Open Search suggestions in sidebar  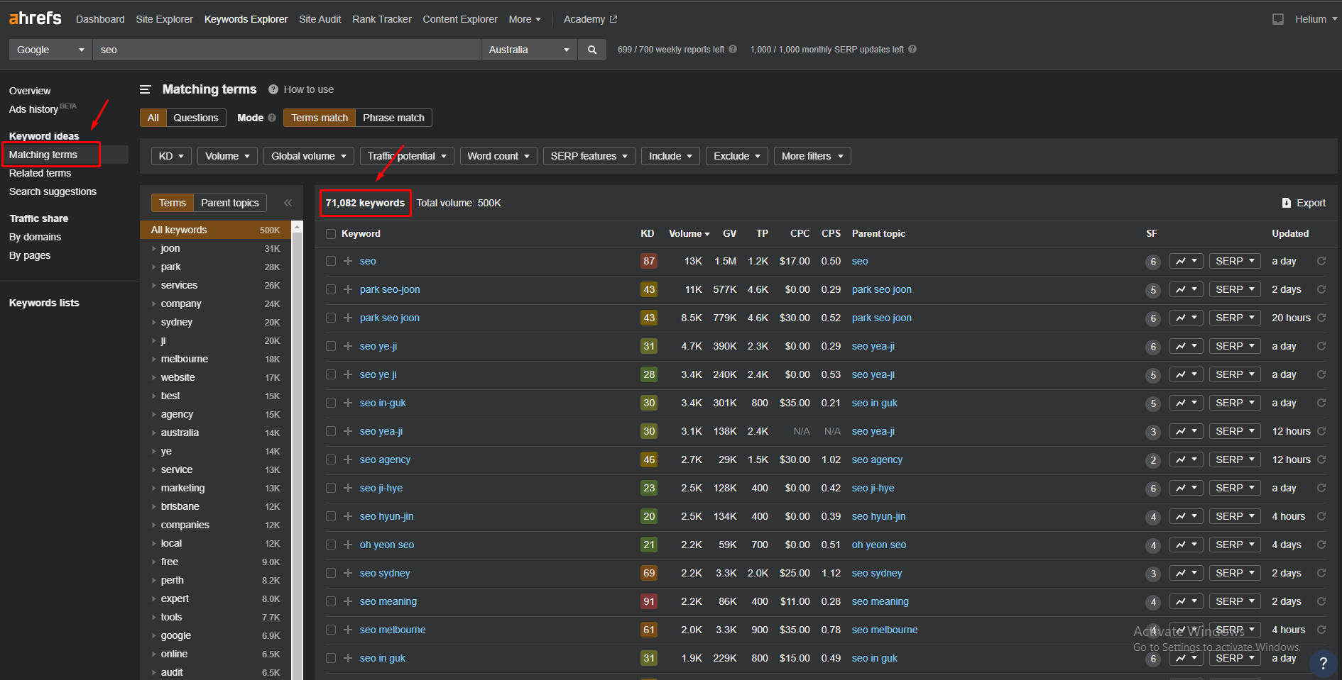tap(53, 191)
